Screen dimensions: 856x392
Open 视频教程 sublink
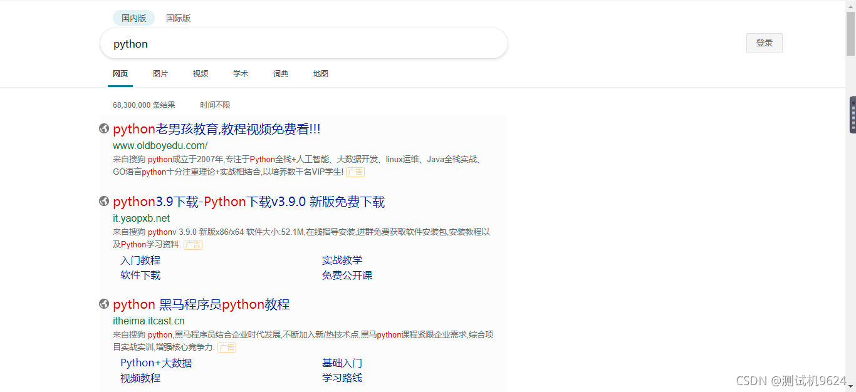140,378
